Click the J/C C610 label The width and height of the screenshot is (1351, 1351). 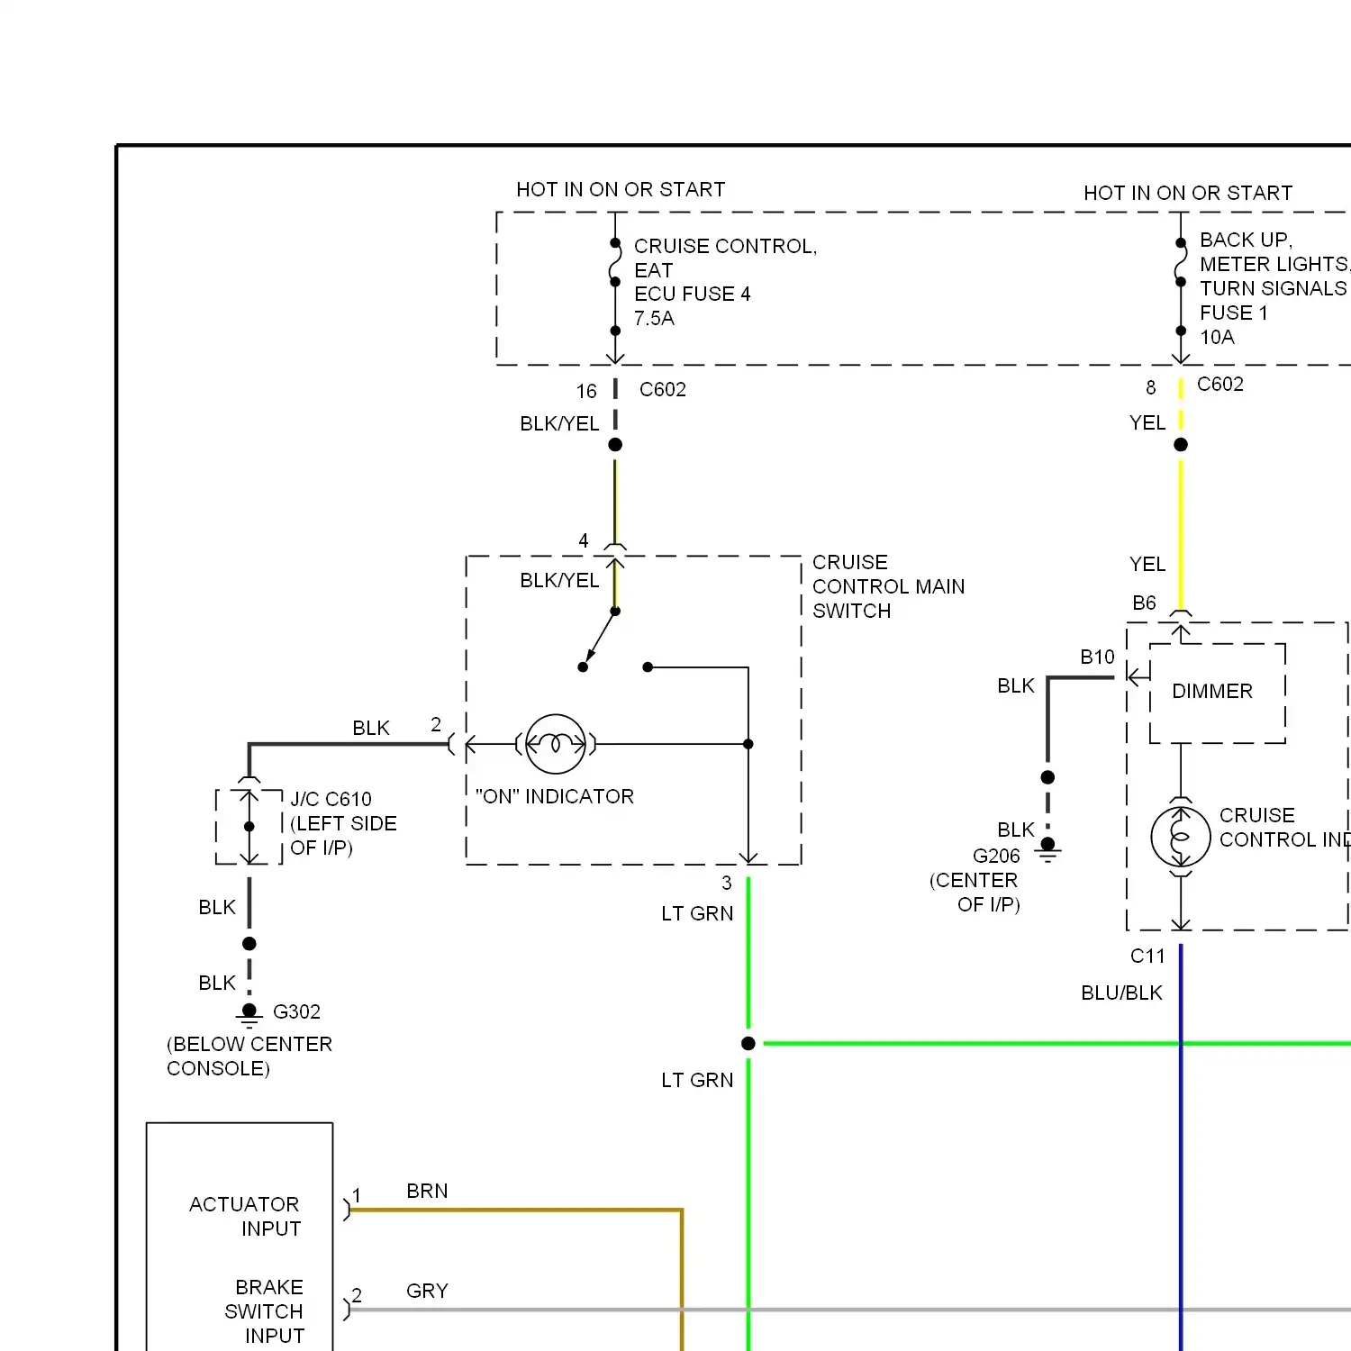(x=331, y=799)
